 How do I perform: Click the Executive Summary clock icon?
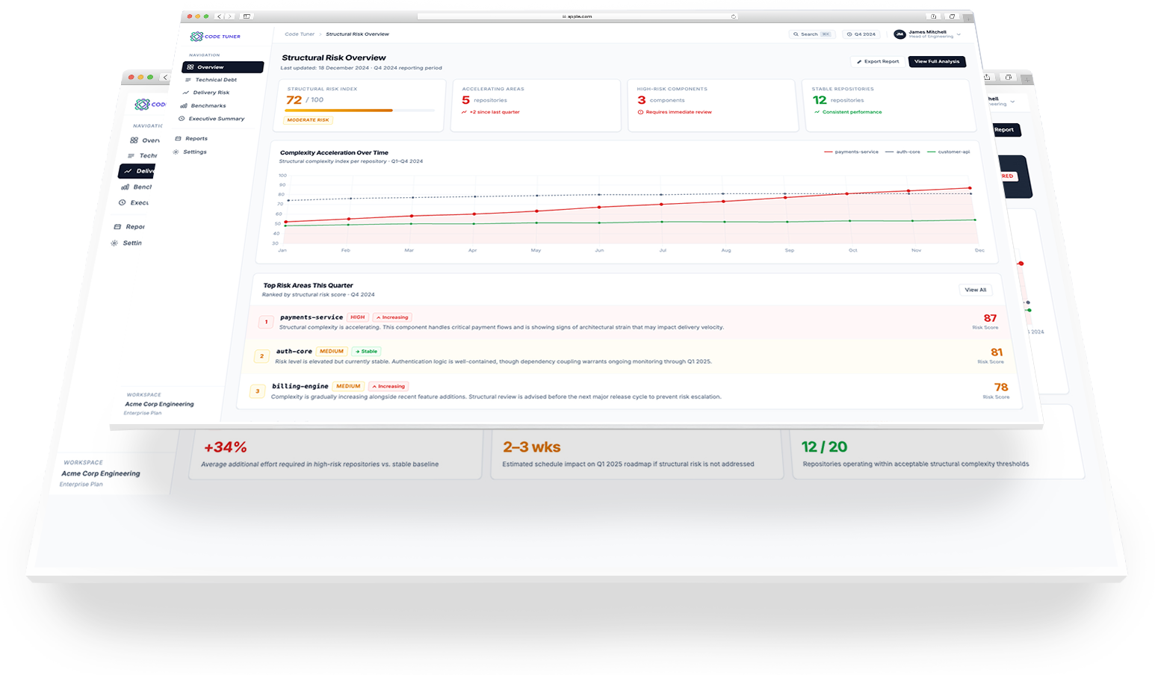pyautogui.click(x=182, y=119)
